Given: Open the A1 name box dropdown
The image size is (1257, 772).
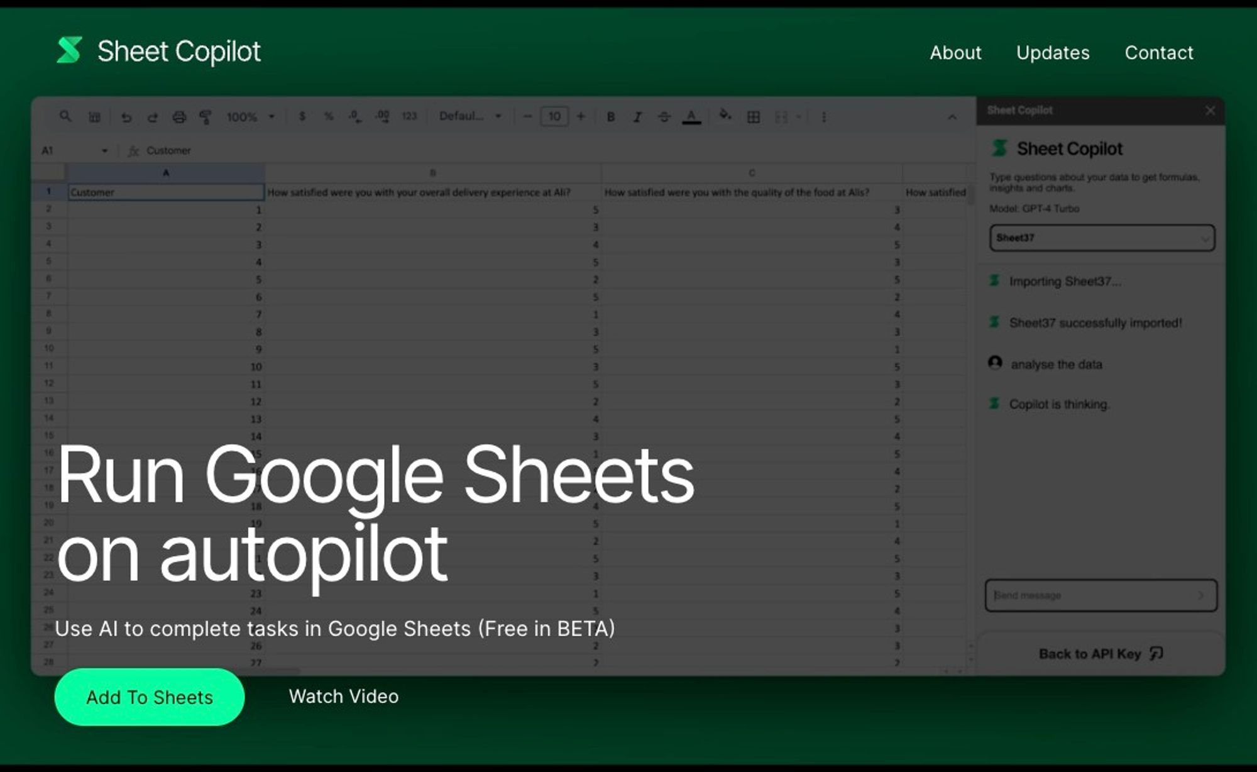Looking at the screenshot, I should (104, 151).
